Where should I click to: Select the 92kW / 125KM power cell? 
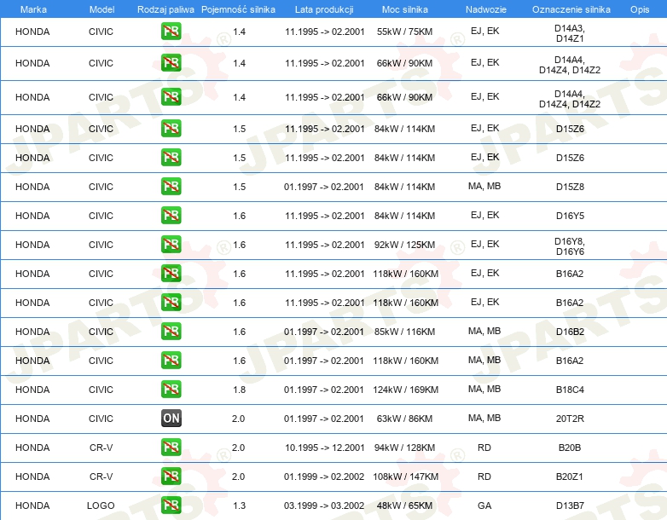pos(404,245)
